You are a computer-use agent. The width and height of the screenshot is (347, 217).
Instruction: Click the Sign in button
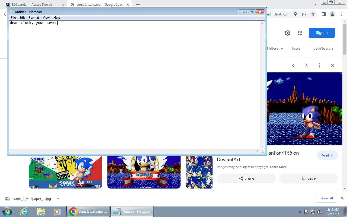pos(322,33)
